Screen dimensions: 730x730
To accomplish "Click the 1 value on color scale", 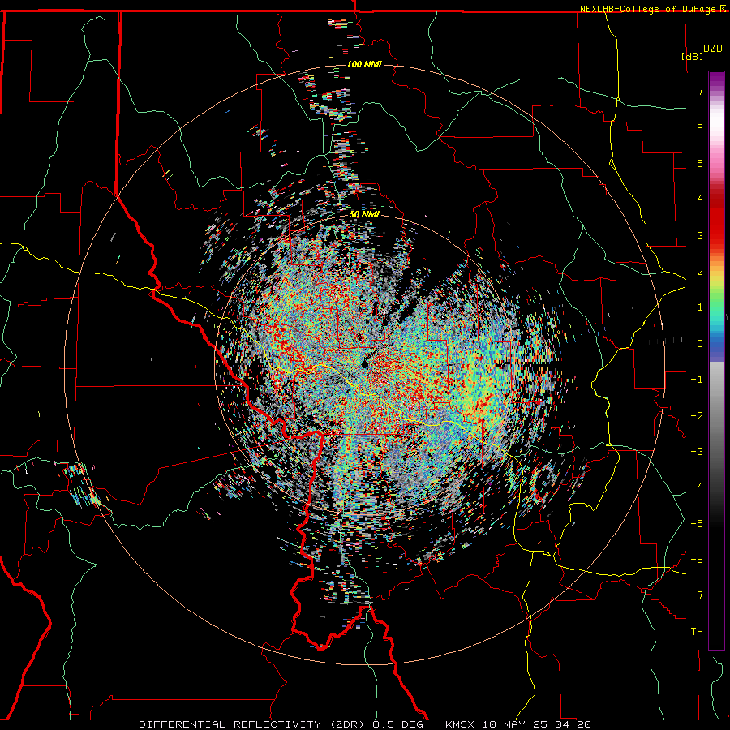I will 700,307.
